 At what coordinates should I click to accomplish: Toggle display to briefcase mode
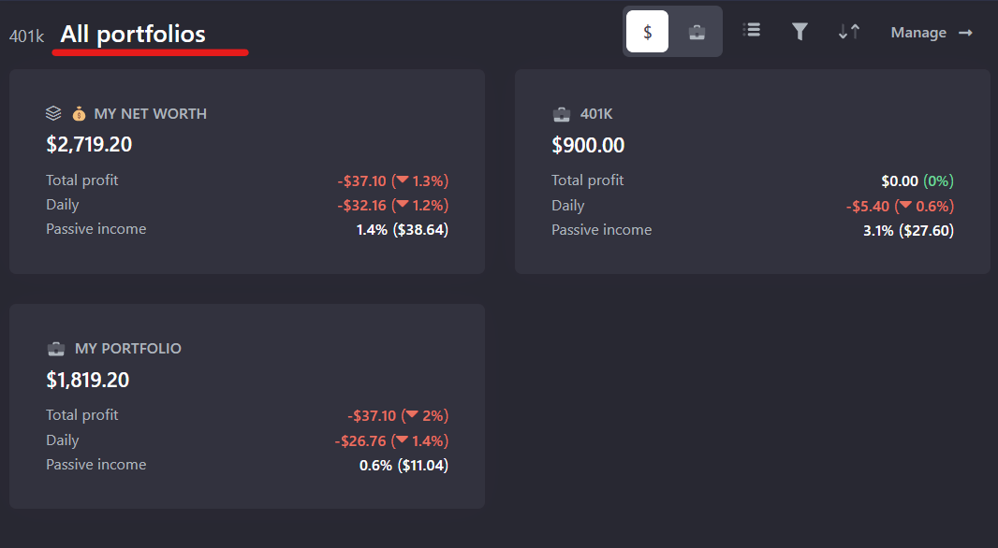click(x=697, y=31)
